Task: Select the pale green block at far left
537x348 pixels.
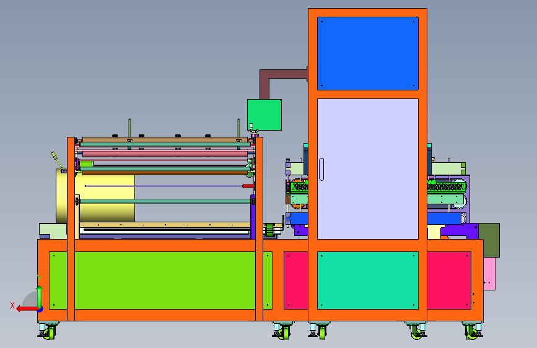Action: pyautogui.click(x=53, y=231)
